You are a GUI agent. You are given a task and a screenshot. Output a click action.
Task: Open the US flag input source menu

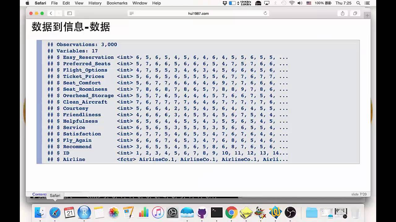[309, 3]
